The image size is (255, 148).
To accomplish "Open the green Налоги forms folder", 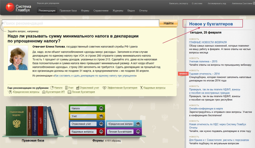I will click(x=87, y=108).
